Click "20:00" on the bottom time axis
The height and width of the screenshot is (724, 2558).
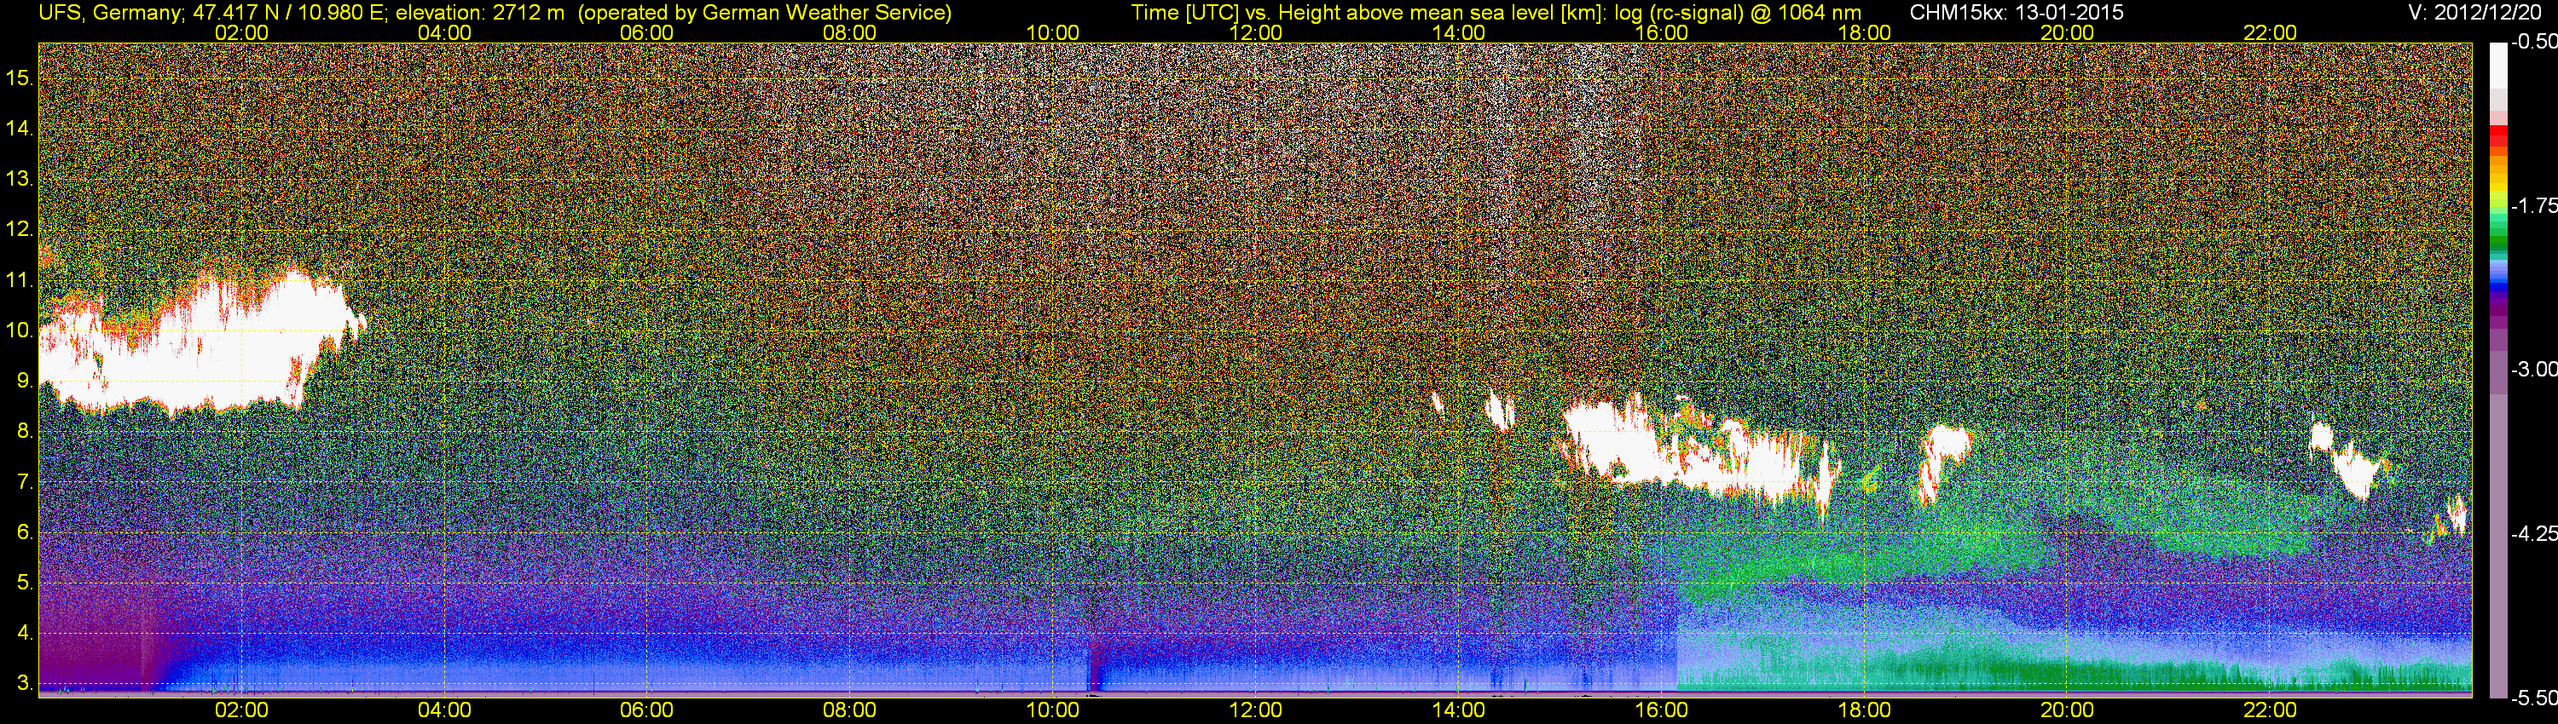pyautogui.click(x=2068, y=710)
